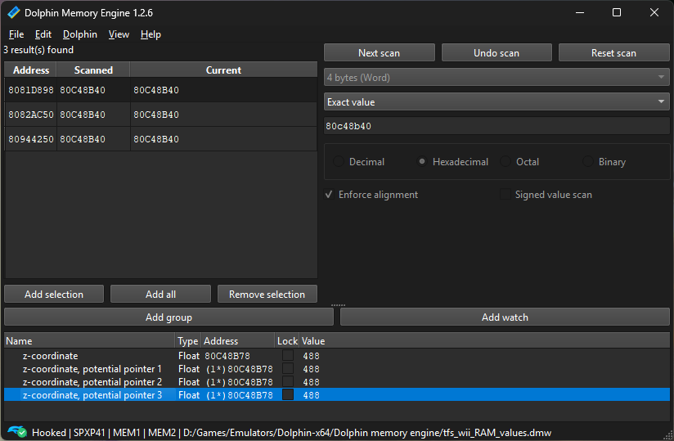The height and width of the screenshot is (441, 674).
Task: Toggle lock for z-coordinate, potential pointer 1
Action: pos(288,368)
